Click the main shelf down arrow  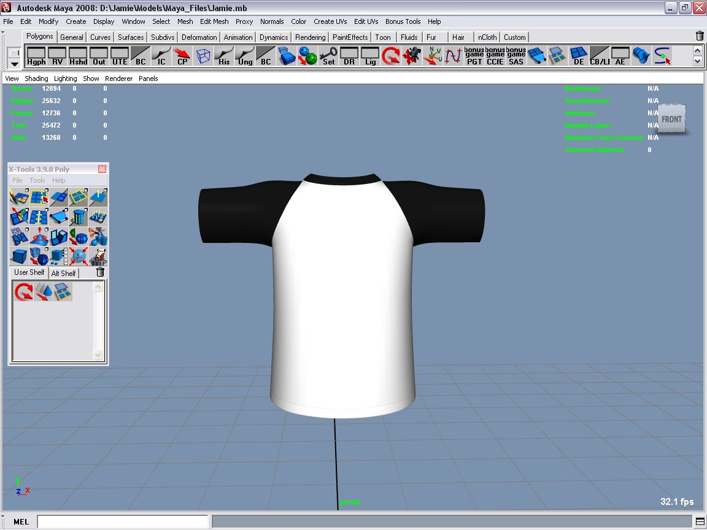(698, 61)
